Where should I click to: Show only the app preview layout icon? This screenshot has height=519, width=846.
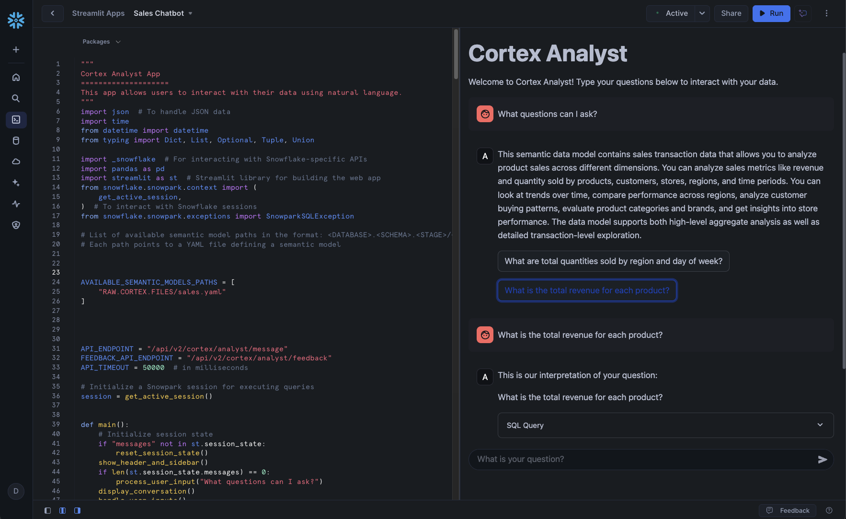click(x=77, y=511)
